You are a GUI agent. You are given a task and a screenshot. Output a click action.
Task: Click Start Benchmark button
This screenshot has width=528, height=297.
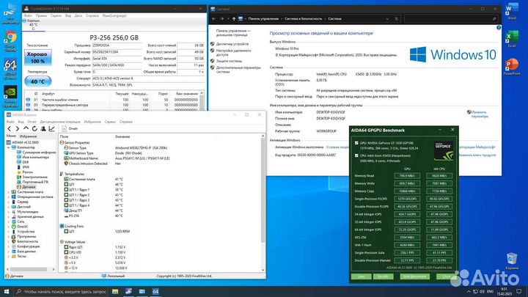point(415,276)
